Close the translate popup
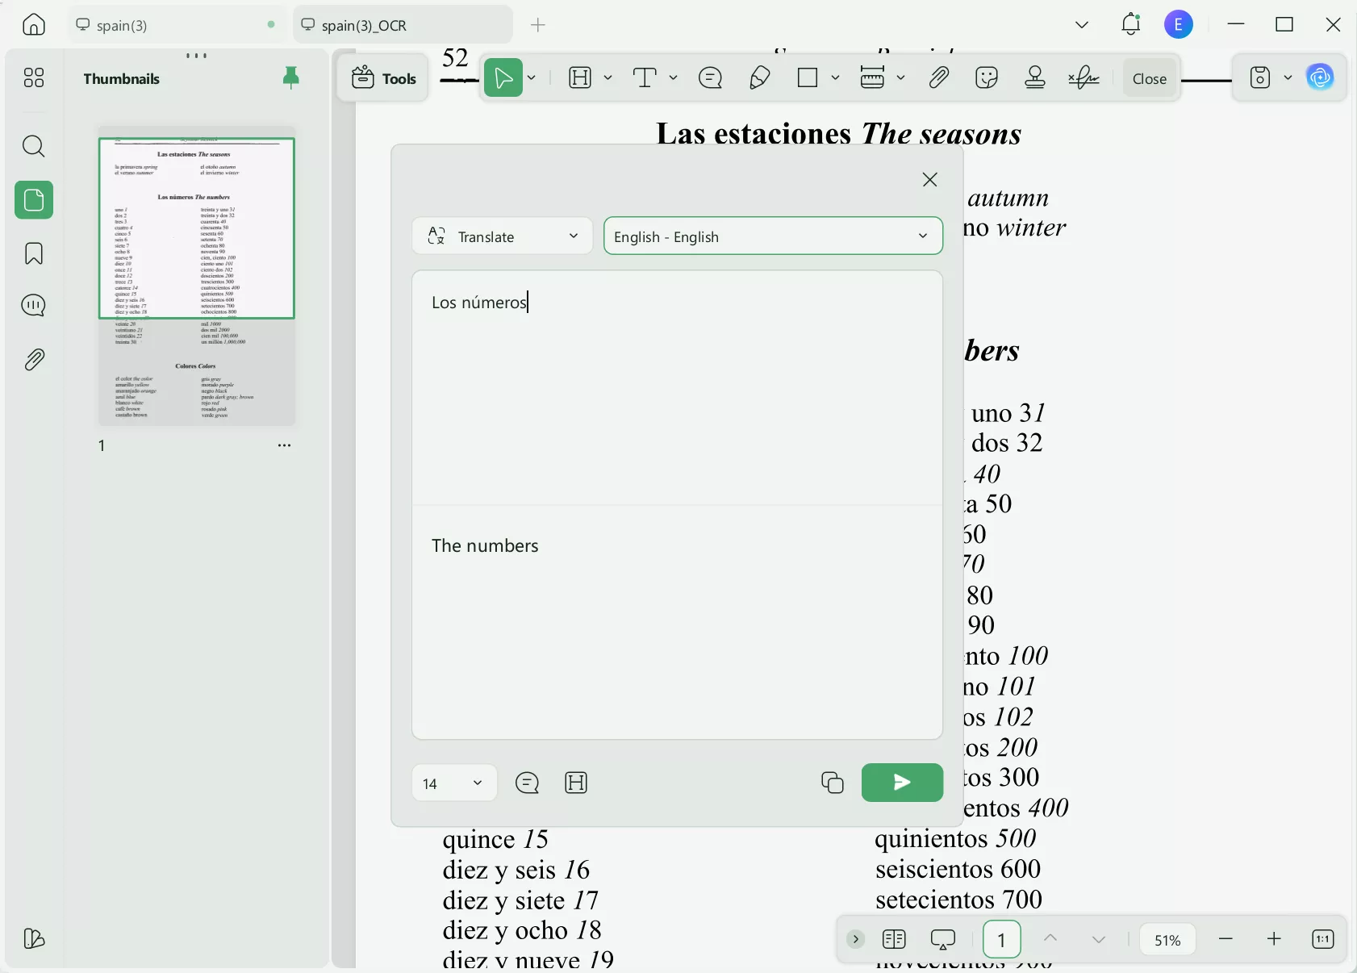This screenshot has height=973, width=1357. (x=930, y=179)
